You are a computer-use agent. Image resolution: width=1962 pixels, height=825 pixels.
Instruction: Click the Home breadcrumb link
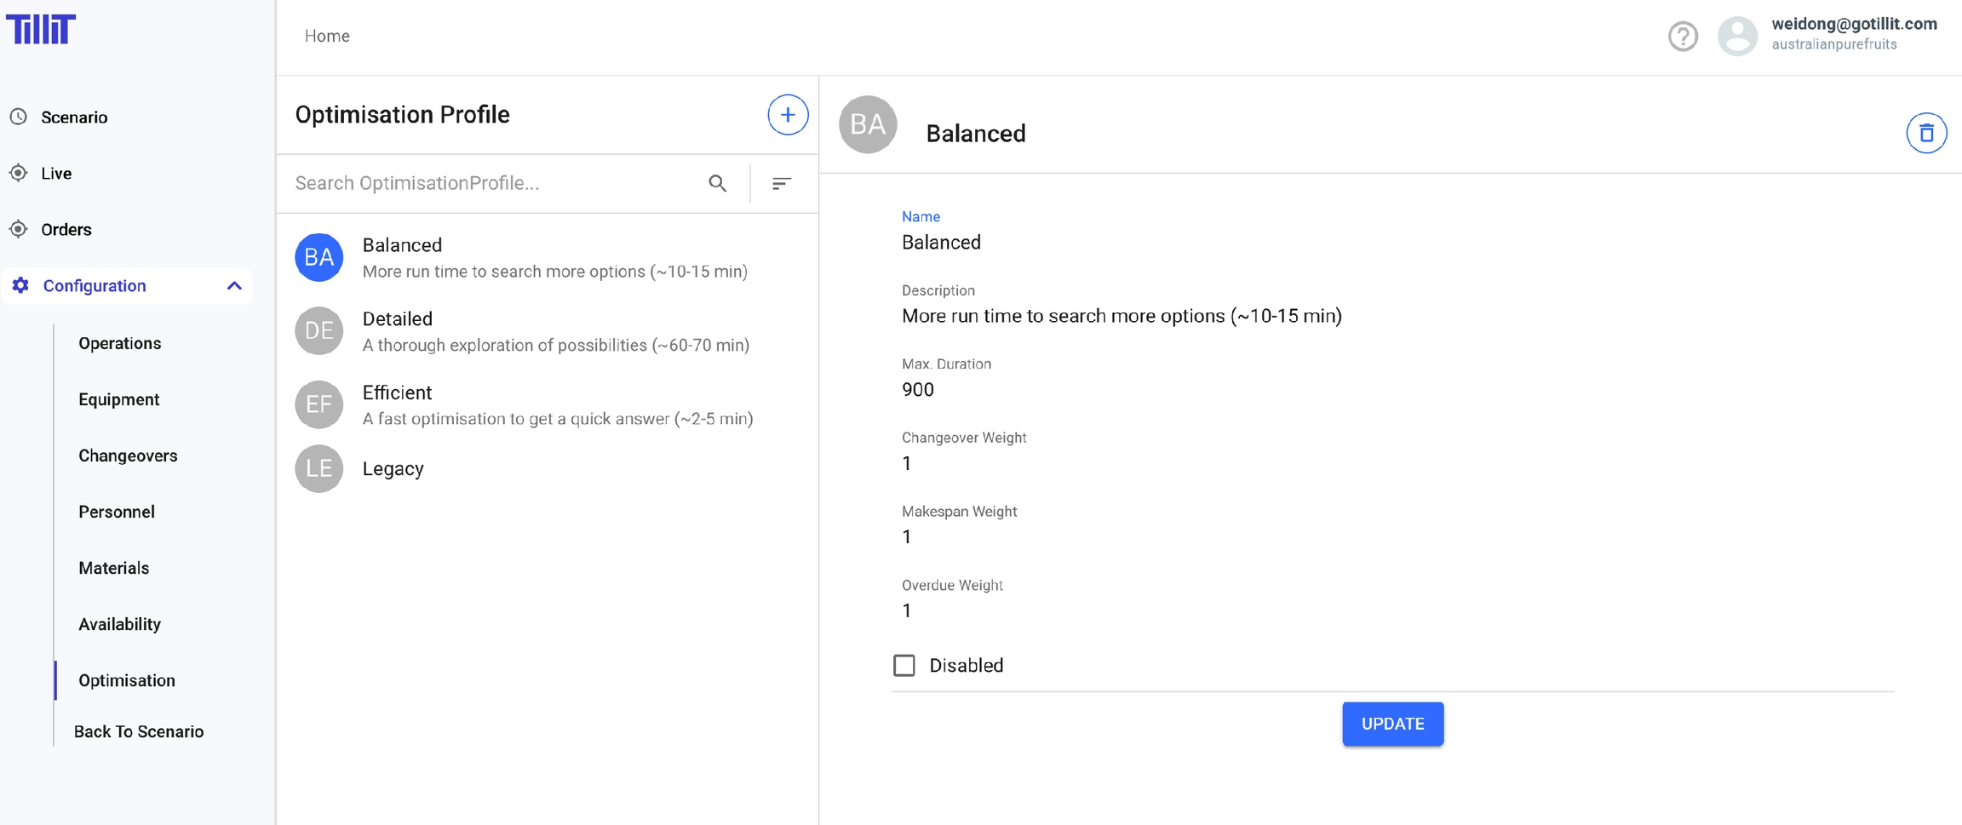coord(327,36)
